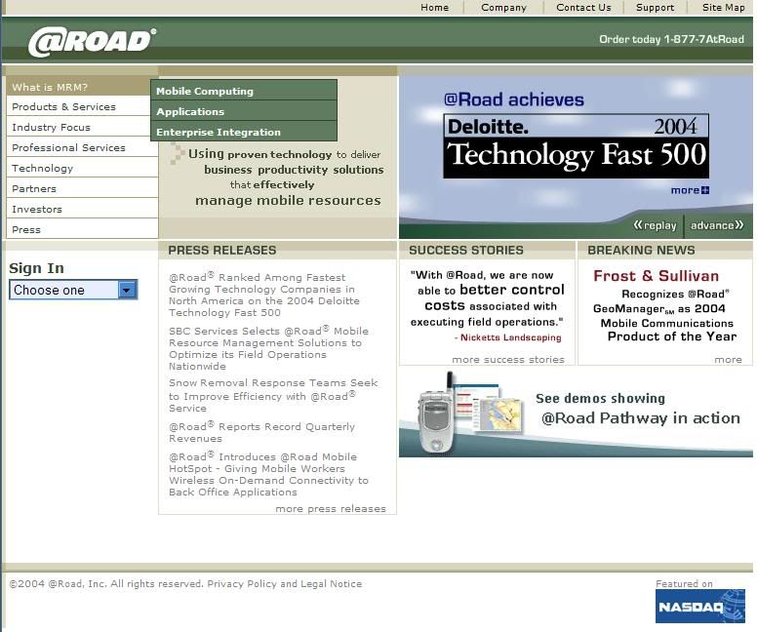Image resolution: width=757 pixels, height=632 pixels.
Task: Click more link under Breaking News
Action: (728, 359)
